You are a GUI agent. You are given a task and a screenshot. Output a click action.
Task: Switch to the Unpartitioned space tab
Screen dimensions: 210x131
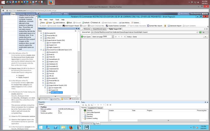100,29
